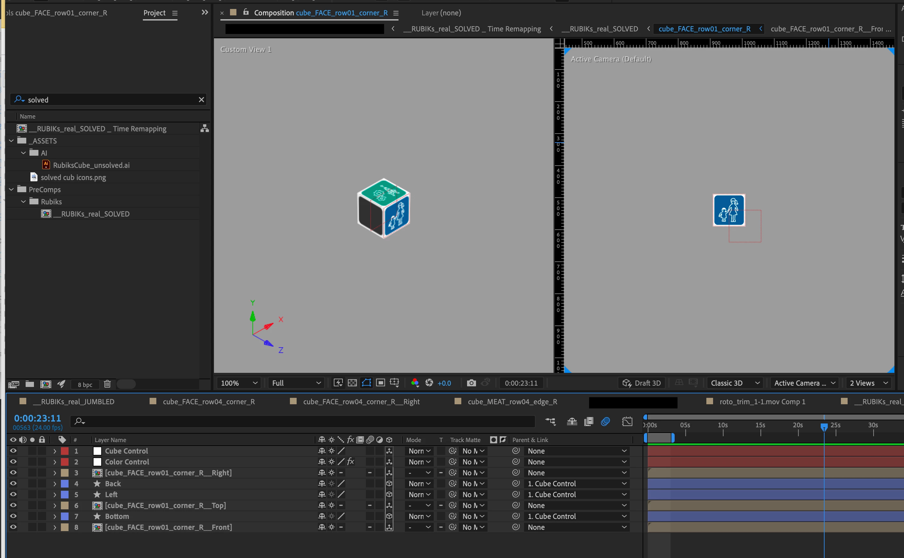Clear the solved search field
Image resolution: width=904 pixels, height=558 pixels.
[201, 100]
